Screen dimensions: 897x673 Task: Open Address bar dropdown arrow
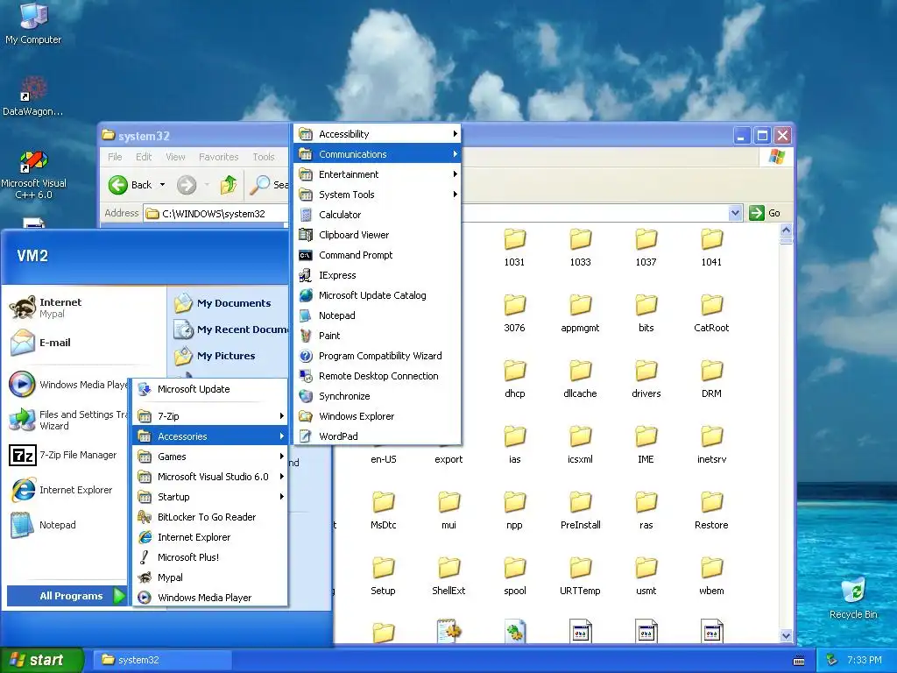(735, 213)
